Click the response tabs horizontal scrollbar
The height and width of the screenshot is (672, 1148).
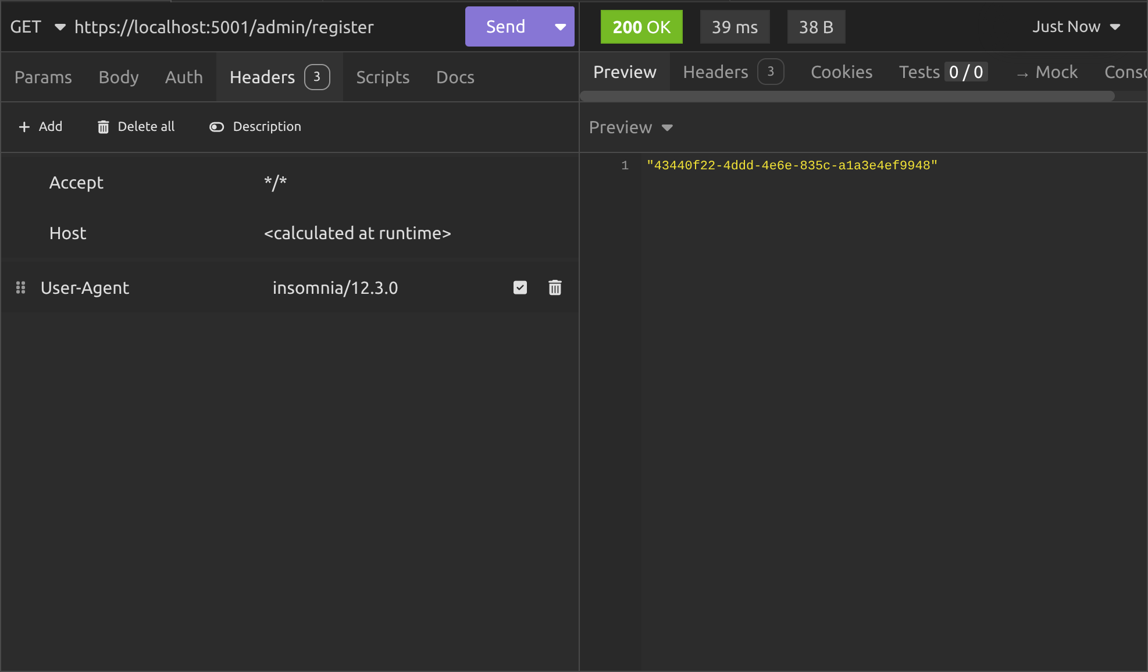point(847,97)
